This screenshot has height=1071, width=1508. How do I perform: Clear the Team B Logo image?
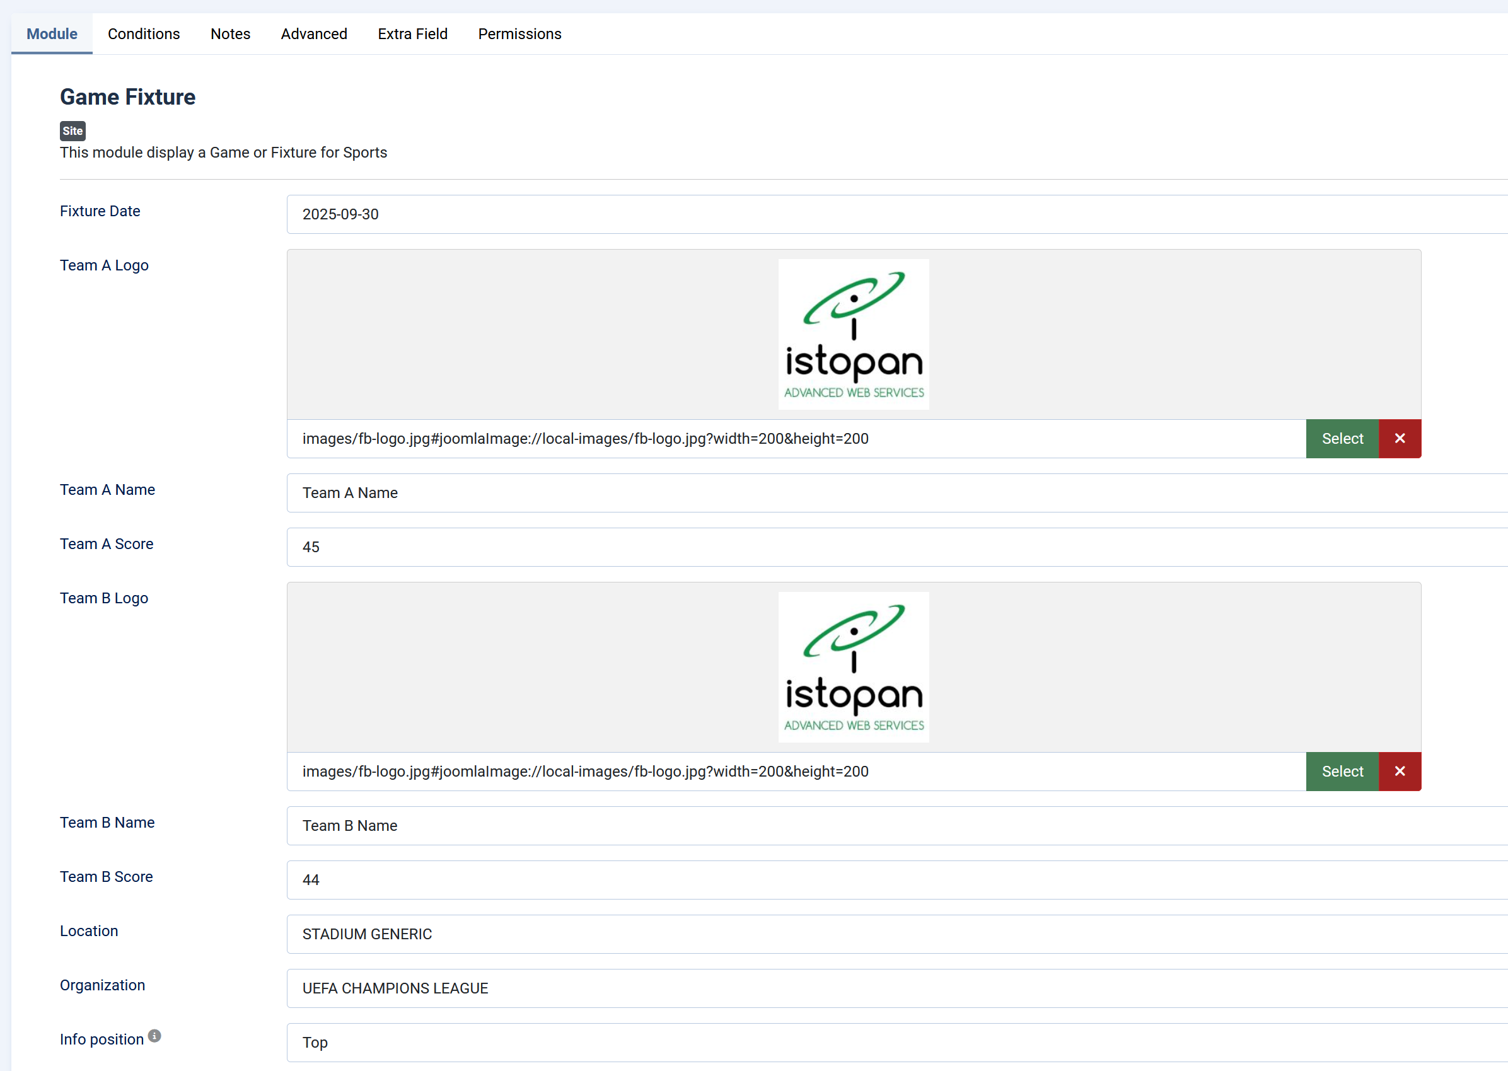pyautogui.click(x=1399, y=772)
